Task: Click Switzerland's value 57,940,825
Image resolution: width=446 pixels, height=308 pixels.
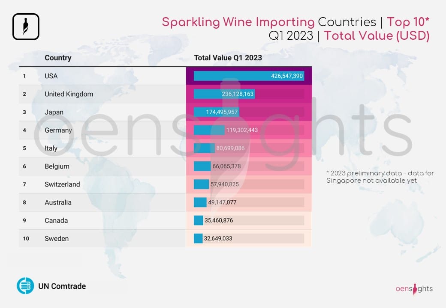Action: pos(224,184)
